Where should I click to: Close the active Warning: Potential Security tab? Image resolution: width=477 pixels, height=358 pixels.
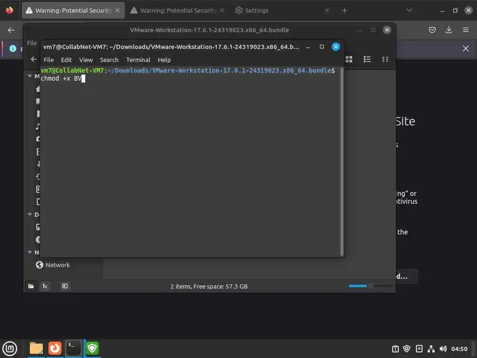tap(117, 10)
